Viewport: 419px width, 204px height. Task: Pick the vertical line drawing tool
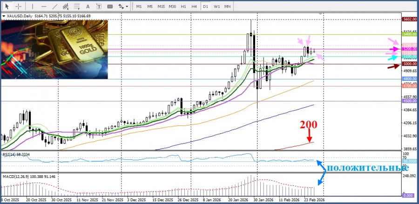32,7
